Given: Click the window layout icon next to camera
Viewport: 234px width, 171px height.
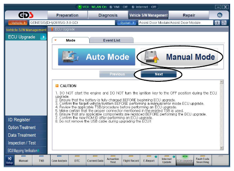Looking at the screenshot, I should [x=224, y=23].
